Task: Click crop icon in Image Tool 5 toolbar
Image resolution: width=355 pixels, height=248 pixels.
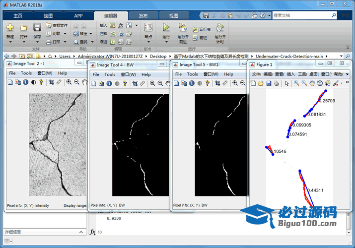Action: tap(217, 83)
